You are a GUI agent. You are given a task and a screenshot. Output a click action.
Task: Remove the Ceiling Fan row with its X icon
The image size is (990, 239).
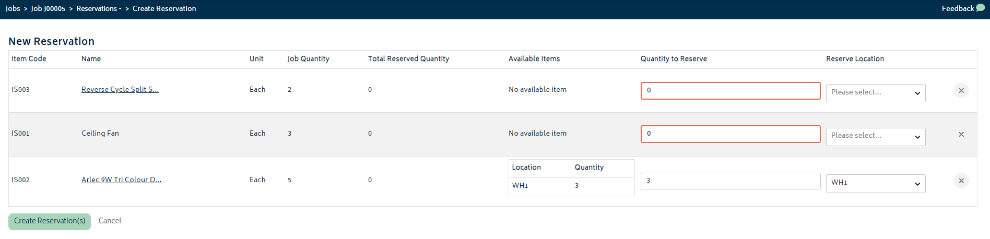coord(961,134)
